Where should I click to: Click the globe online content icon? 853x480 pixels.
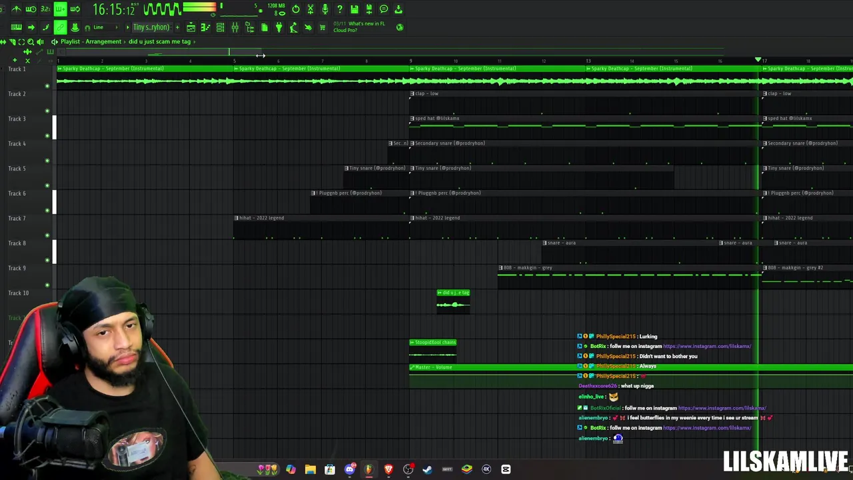(400, 27)
